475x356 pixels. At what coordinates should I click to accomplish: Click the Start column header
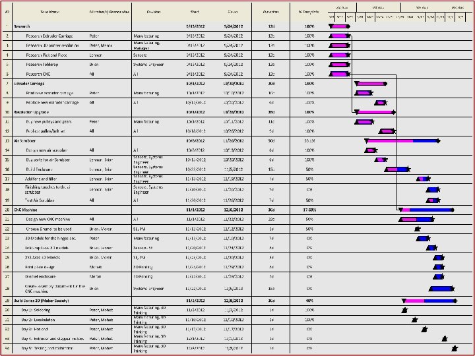(x=195, y=12)
